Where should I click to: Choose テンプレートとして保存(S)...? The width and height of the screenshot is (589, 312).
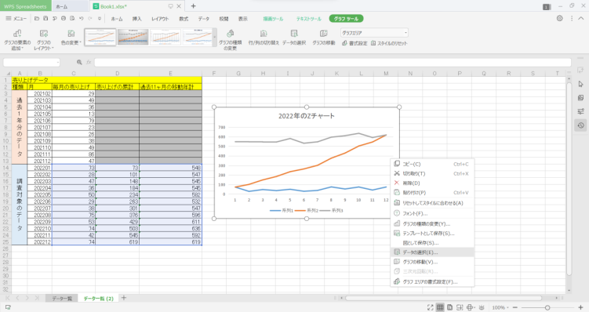click(x=432, y=233)
